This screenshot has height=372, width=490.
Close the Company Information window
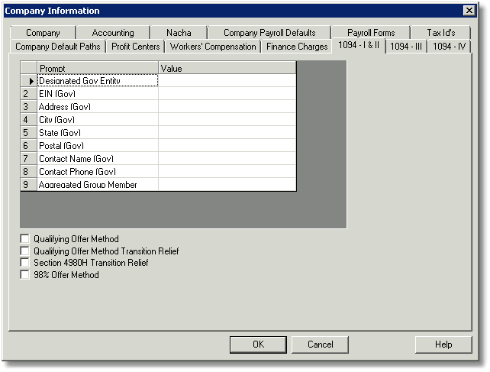click(469, 11)
